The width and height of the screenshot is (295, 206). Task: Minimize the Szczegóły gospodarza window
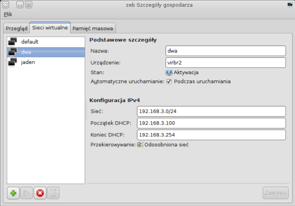pyautogui.click(x=20, y=4)
